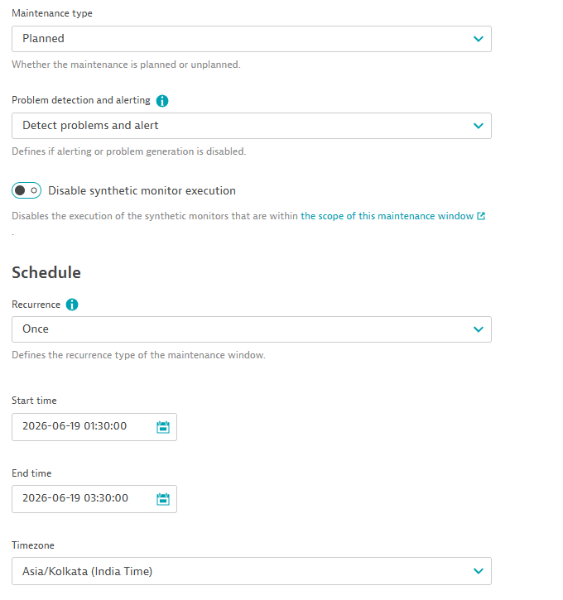Open the Asia/Kolkata timezone dropdown
The height and width of the screenshot is (600, 563).
point(252,571)
